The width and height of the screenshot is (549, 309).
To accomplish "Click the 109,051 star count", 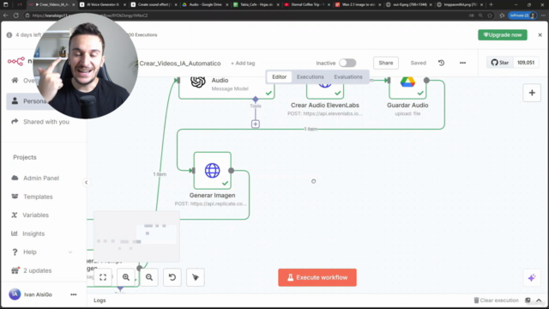I will pyautogui.click(x=526, y=63).
